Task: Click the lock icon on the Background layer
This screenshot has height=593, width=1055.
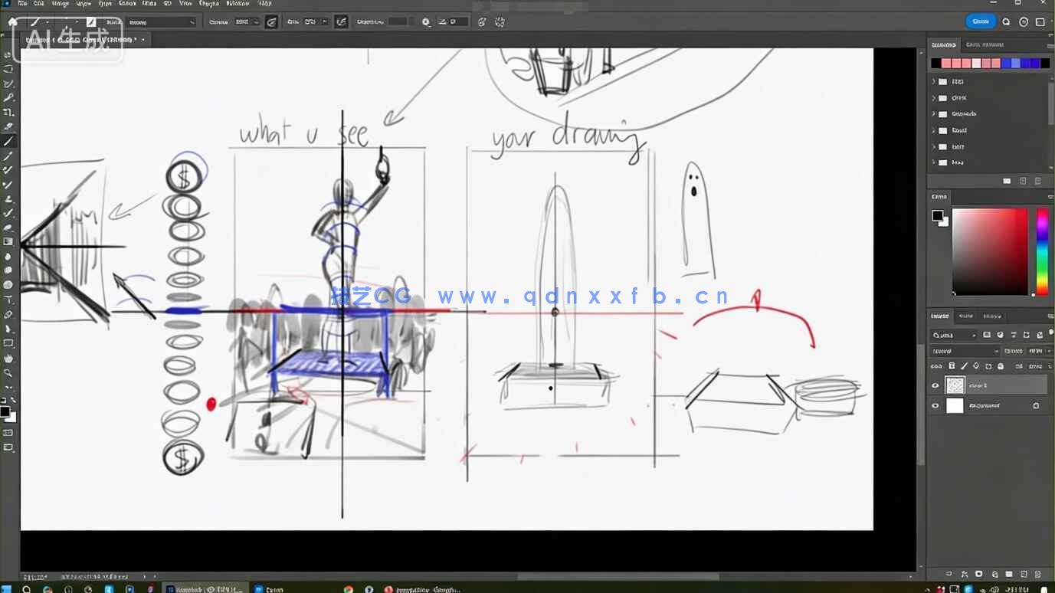Action: pyautogui.click(x=1036, y=406)
